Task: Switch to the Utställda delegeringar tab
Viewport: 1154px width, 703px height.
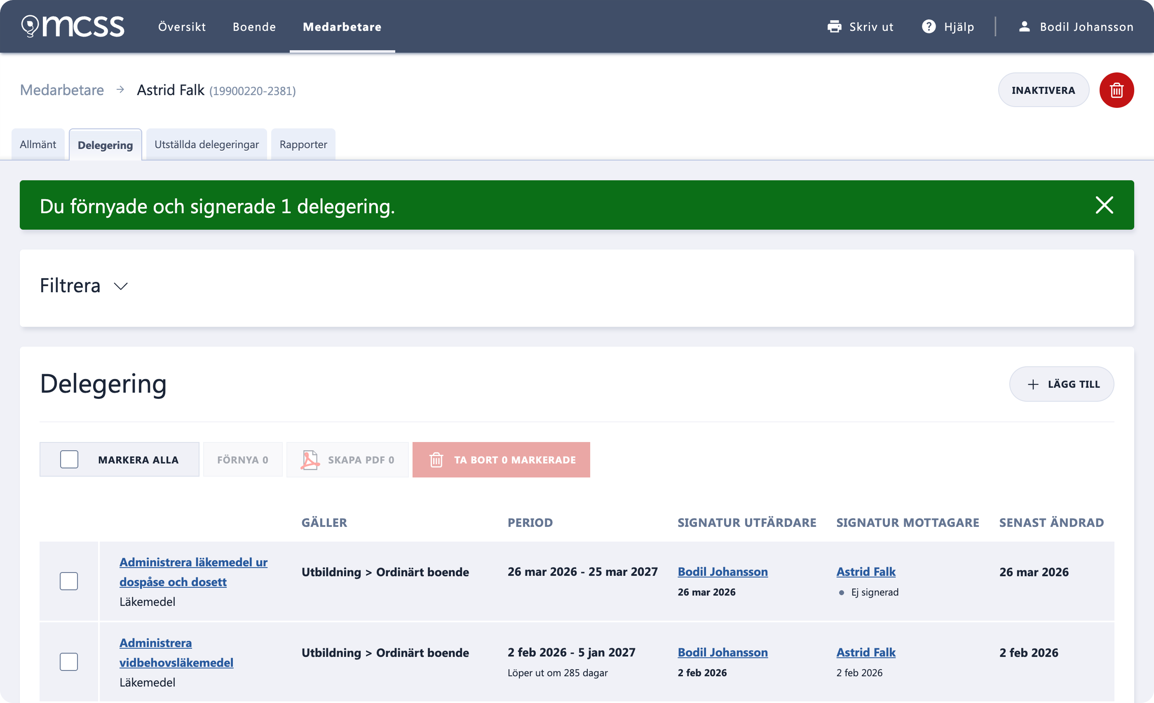Action: click(206, 144)
